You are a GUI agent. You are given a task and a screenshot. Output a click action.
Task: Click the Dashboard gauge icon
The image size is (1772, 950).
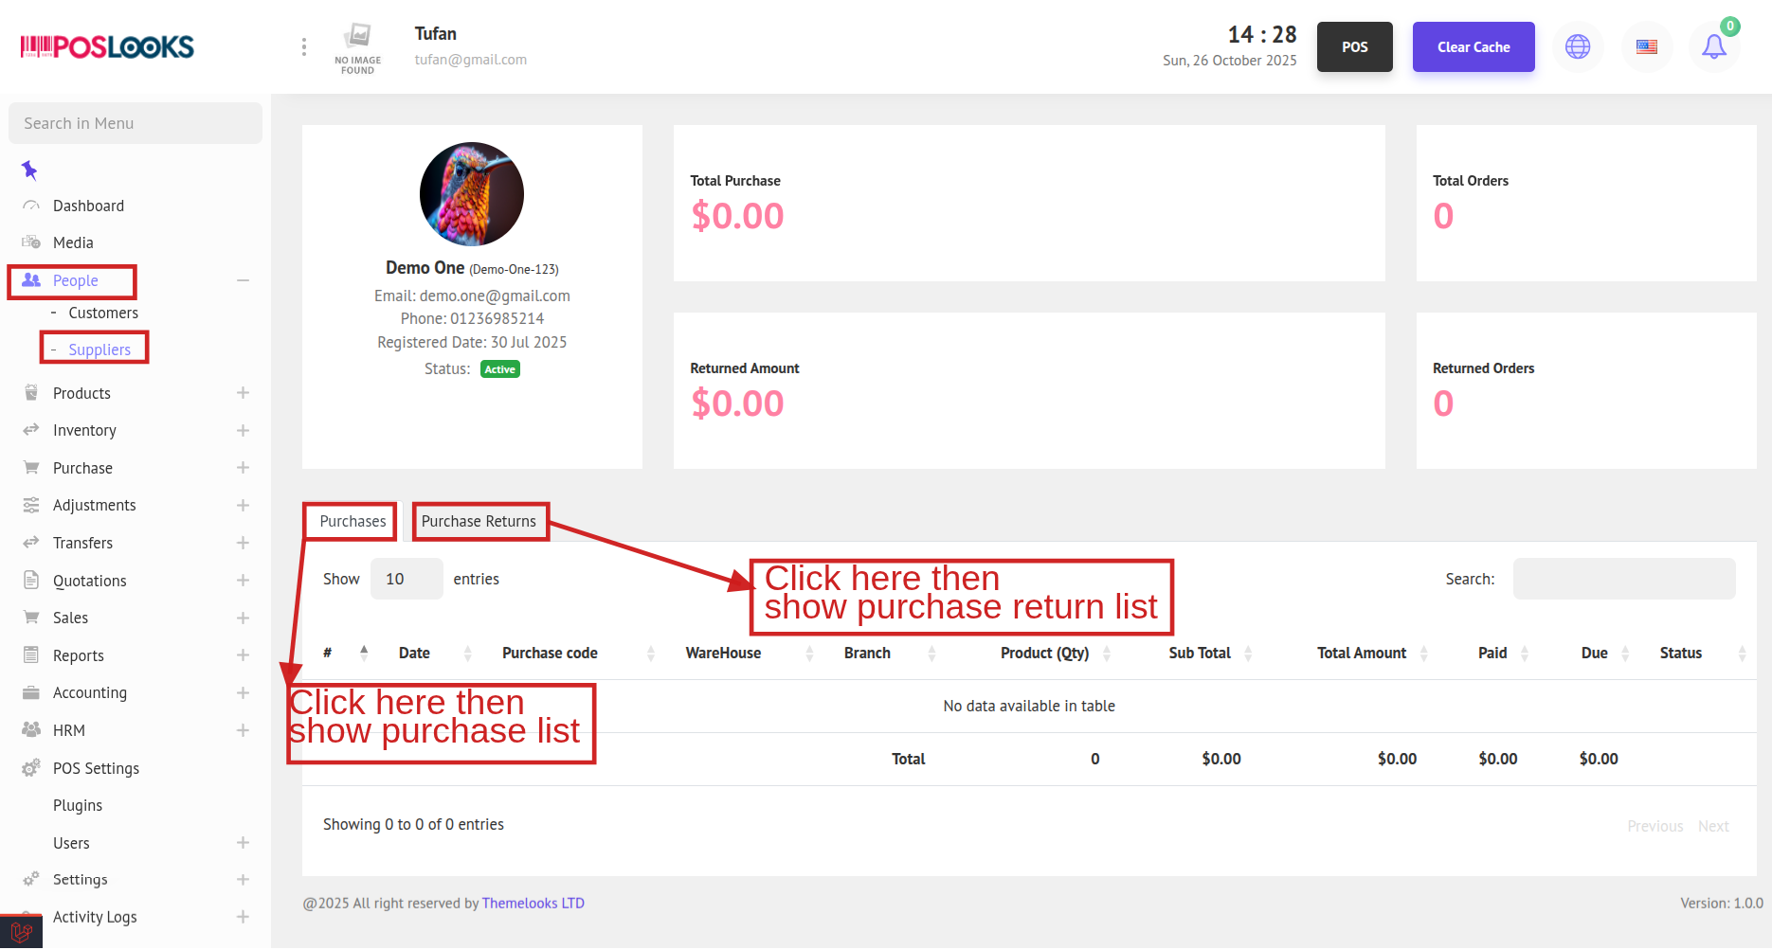31,206
